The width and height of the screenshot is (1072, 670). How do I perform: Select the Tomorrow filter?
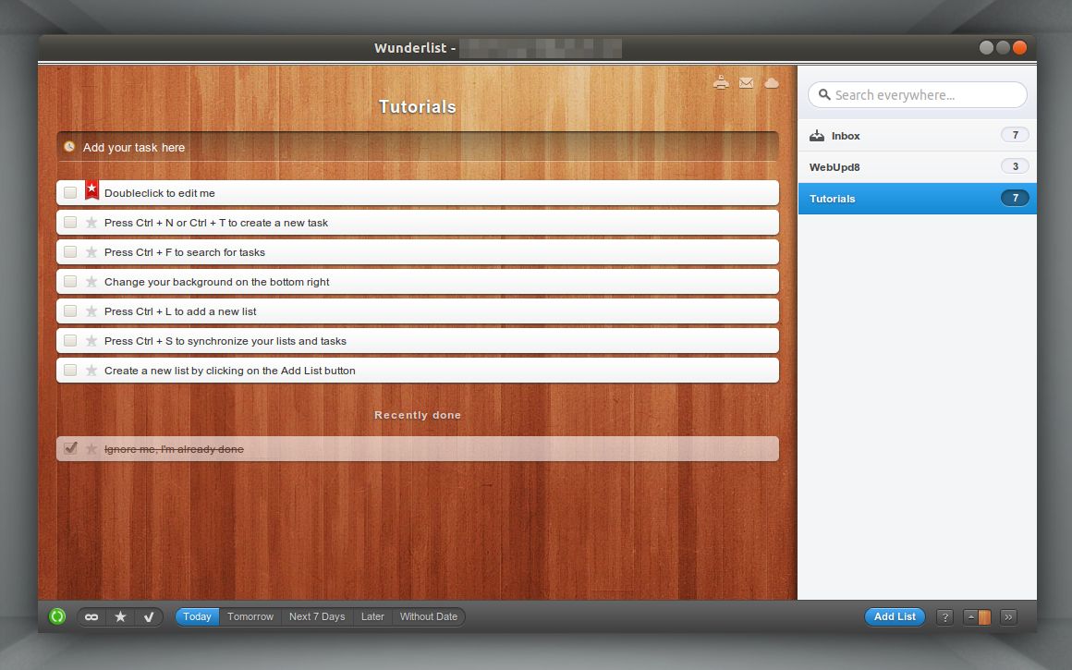coord(250,616)
